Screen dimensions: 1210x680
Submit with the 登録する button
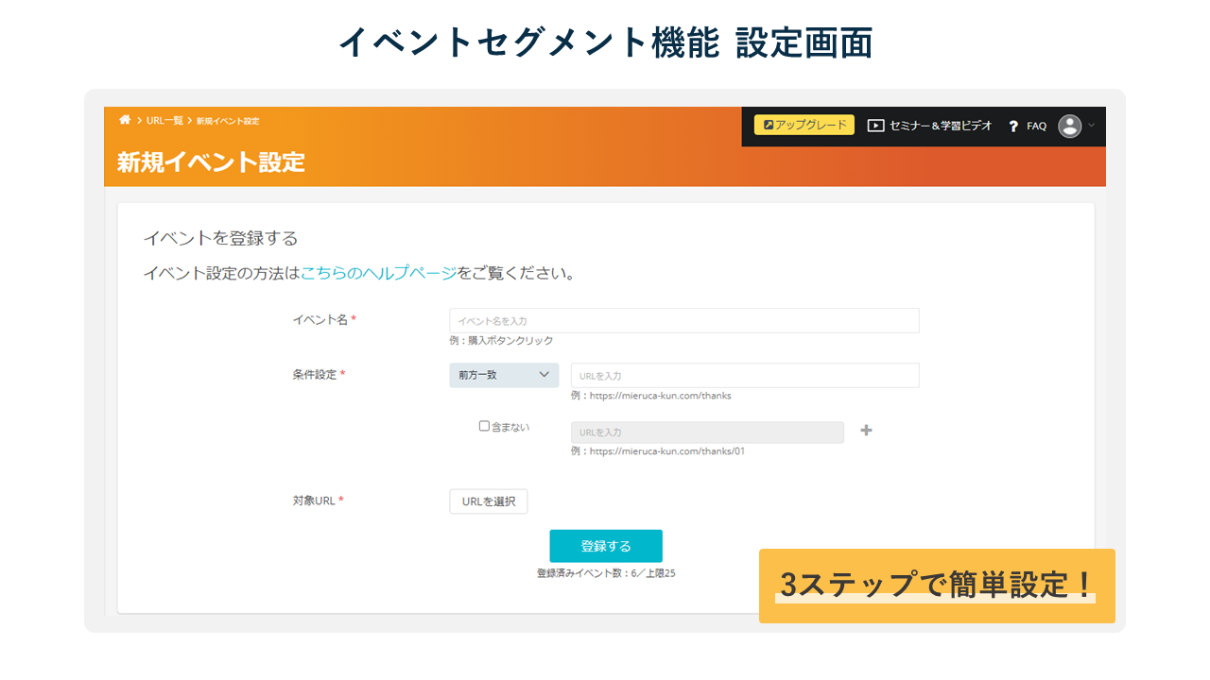pyautogui.click(x=606, y=546)
